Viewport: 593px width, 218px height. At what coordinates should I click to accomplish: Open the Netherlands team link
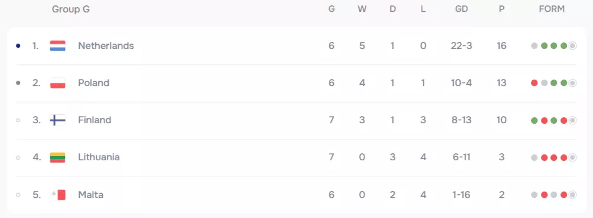coord(106,45)
